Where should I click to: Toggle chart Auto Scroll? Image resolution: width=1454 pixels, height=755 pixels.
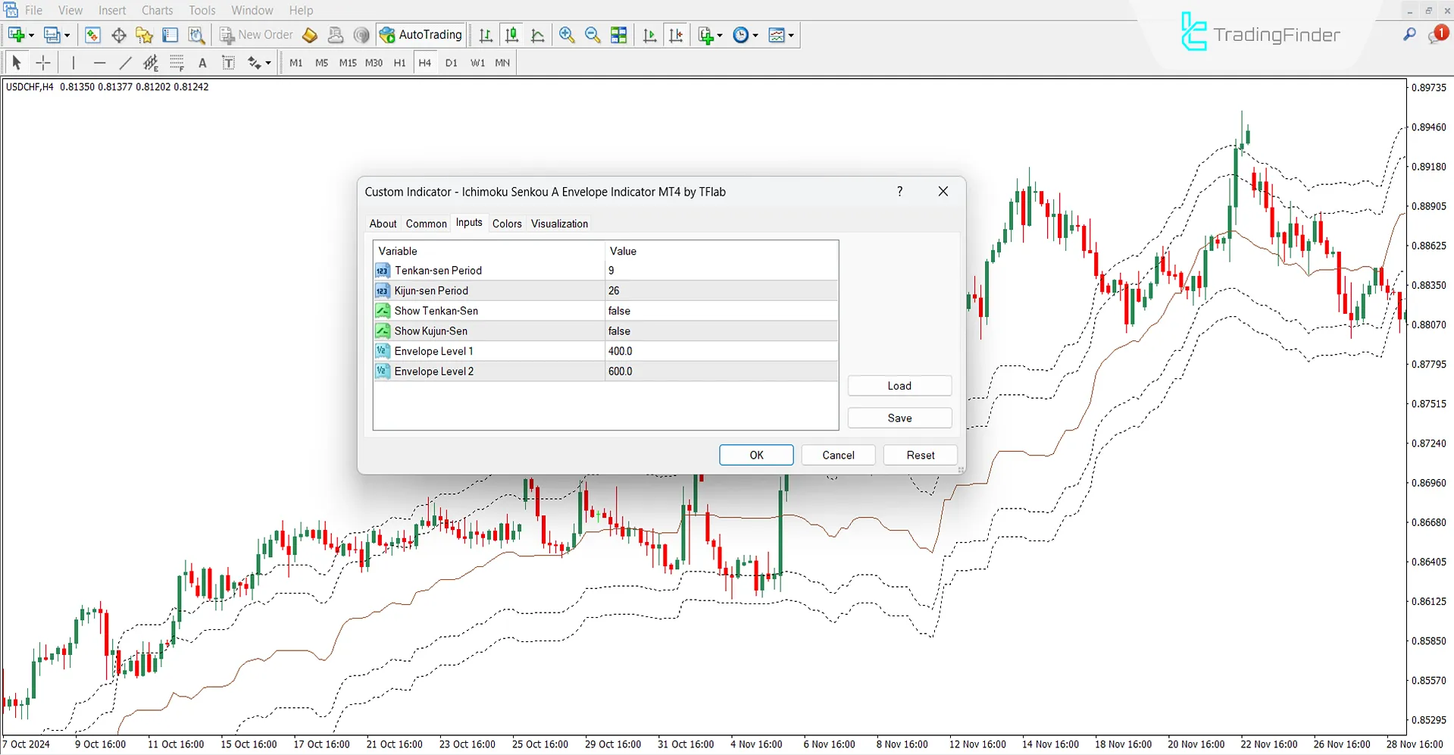click(x=649, y=35)
